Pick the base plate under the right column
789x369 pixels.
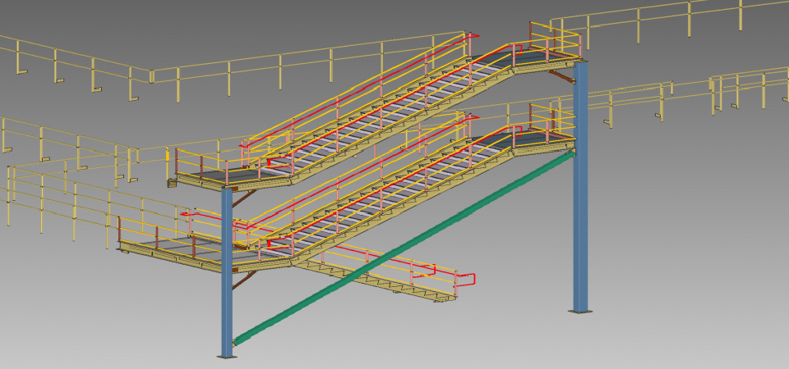(580, 311)
